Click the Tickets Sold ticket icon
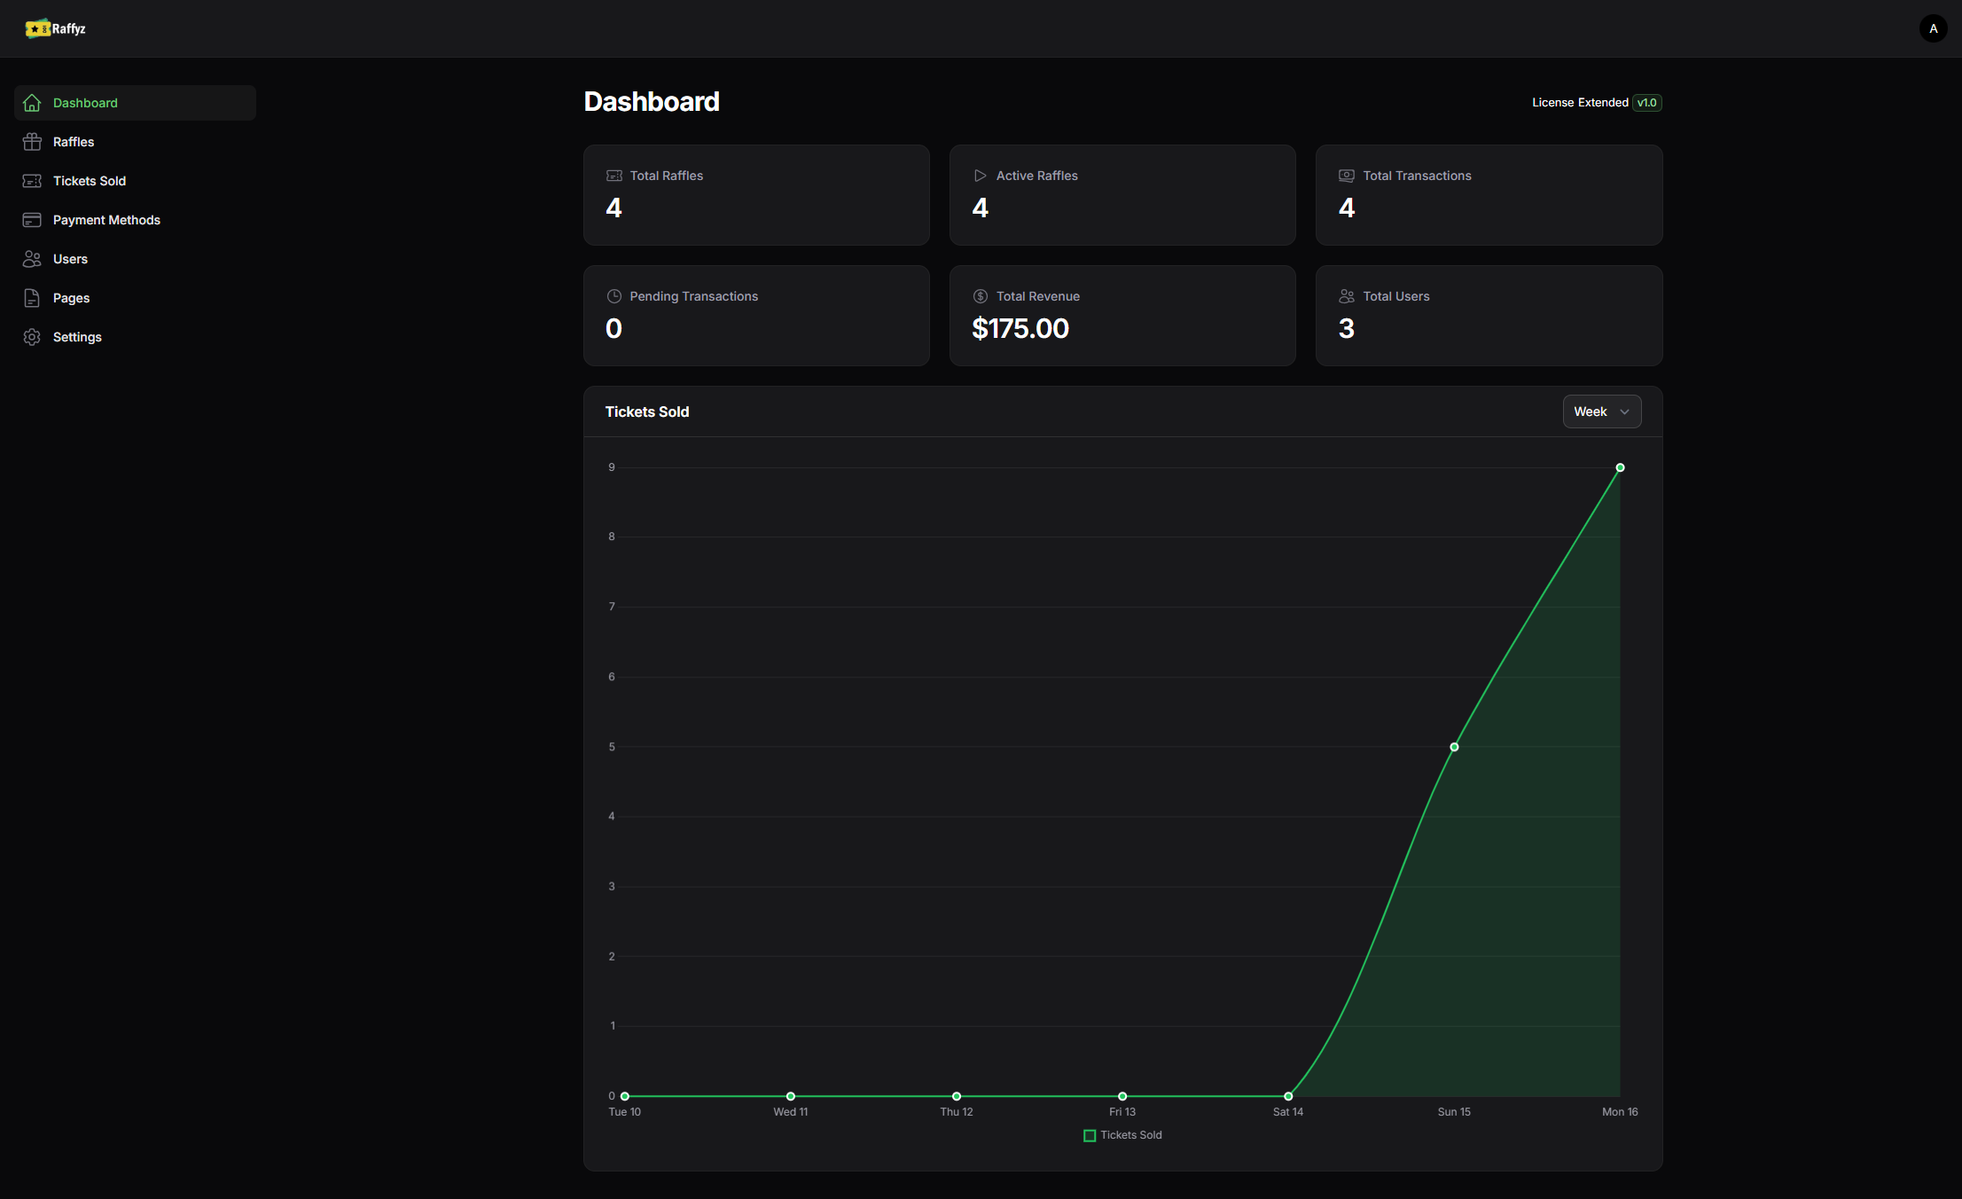This screenshot has height=1199, width=1962. 32,181
